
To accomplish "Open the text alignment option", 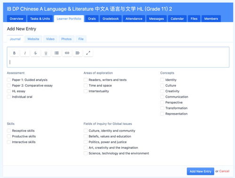I will tap(78, 53).
